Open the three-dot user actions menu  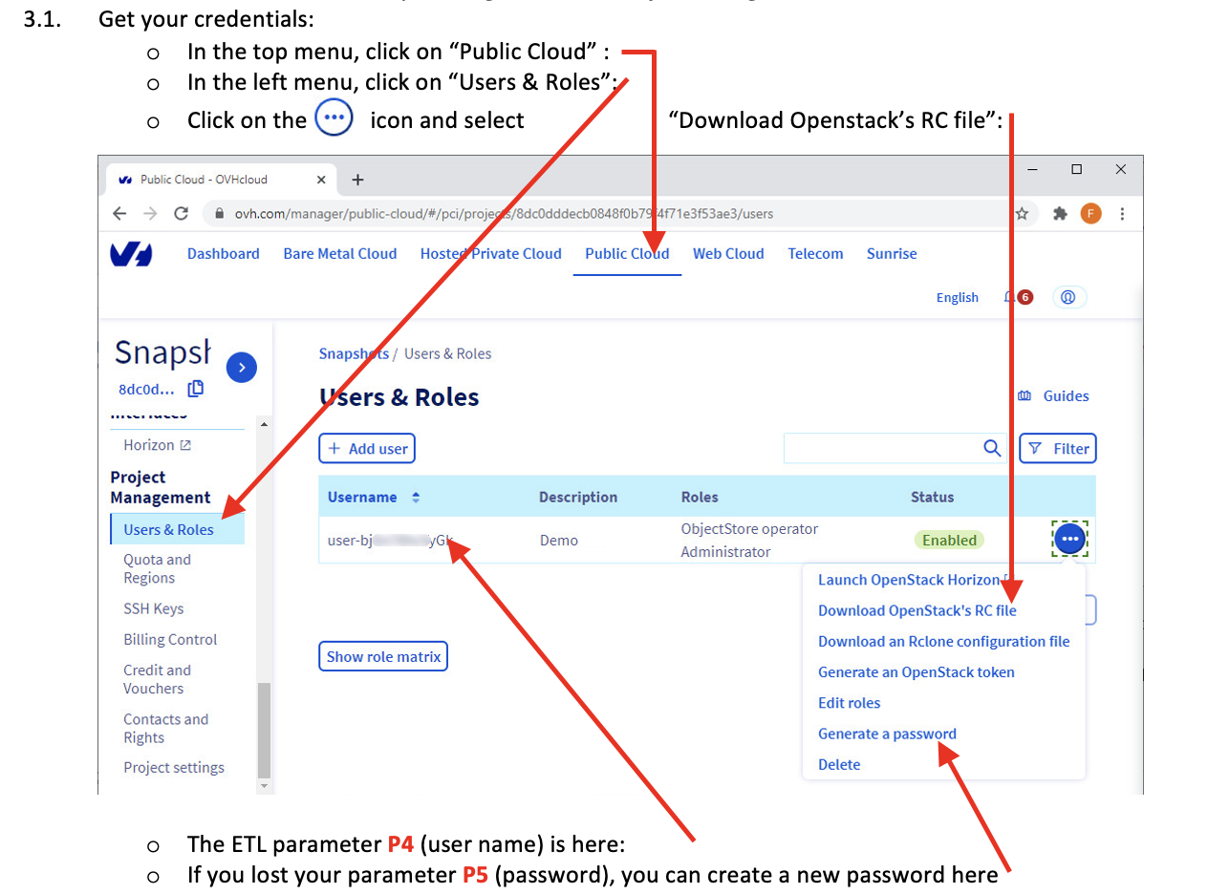click(1069, 540)
